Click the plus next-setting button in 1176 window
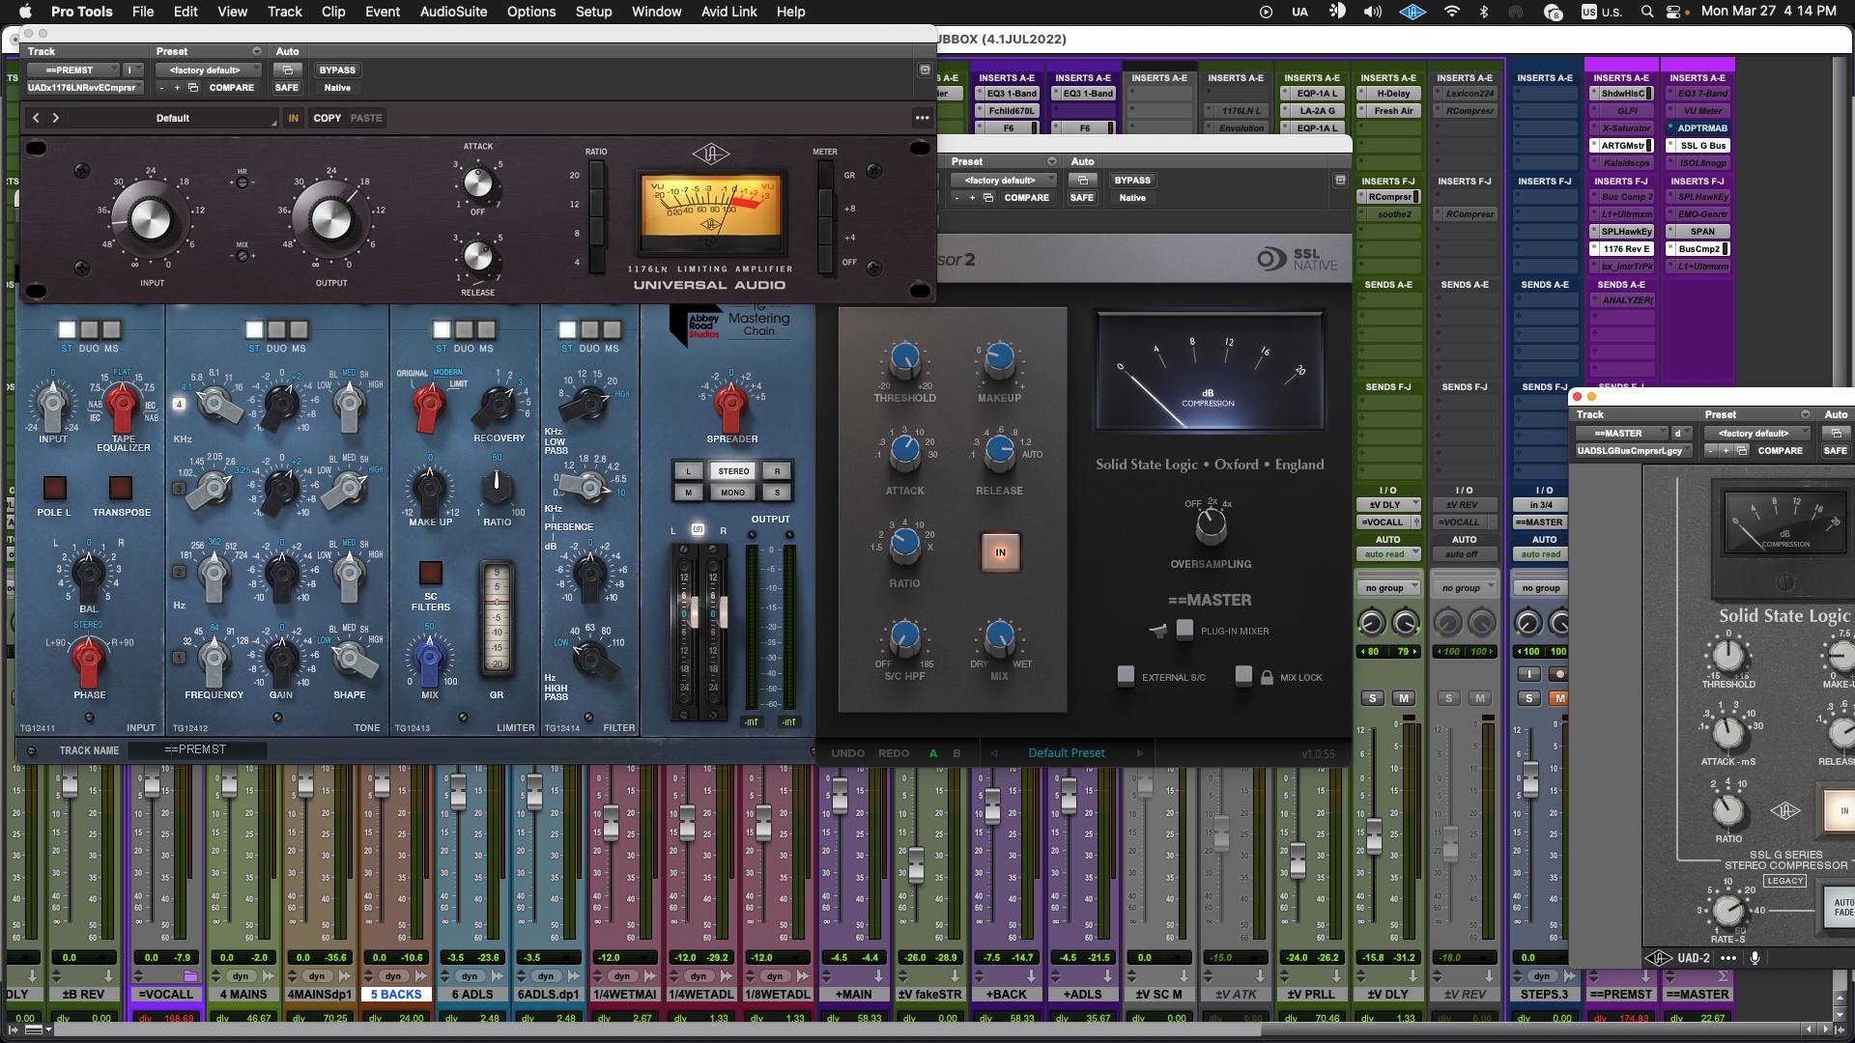1855x1043 pixels. 177,88
